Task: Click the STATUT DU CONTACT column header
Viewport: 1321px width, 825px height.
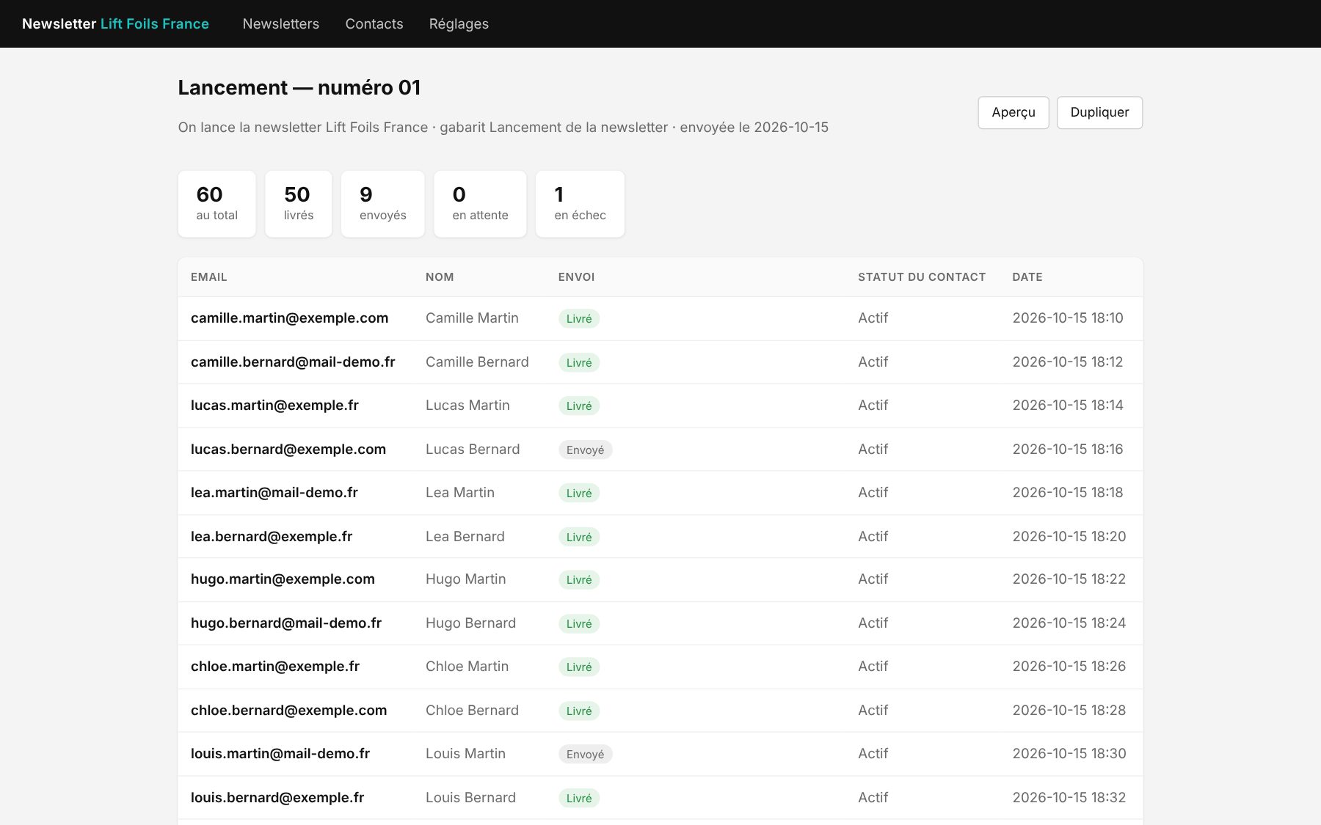Action: click(x=922, y=277)
